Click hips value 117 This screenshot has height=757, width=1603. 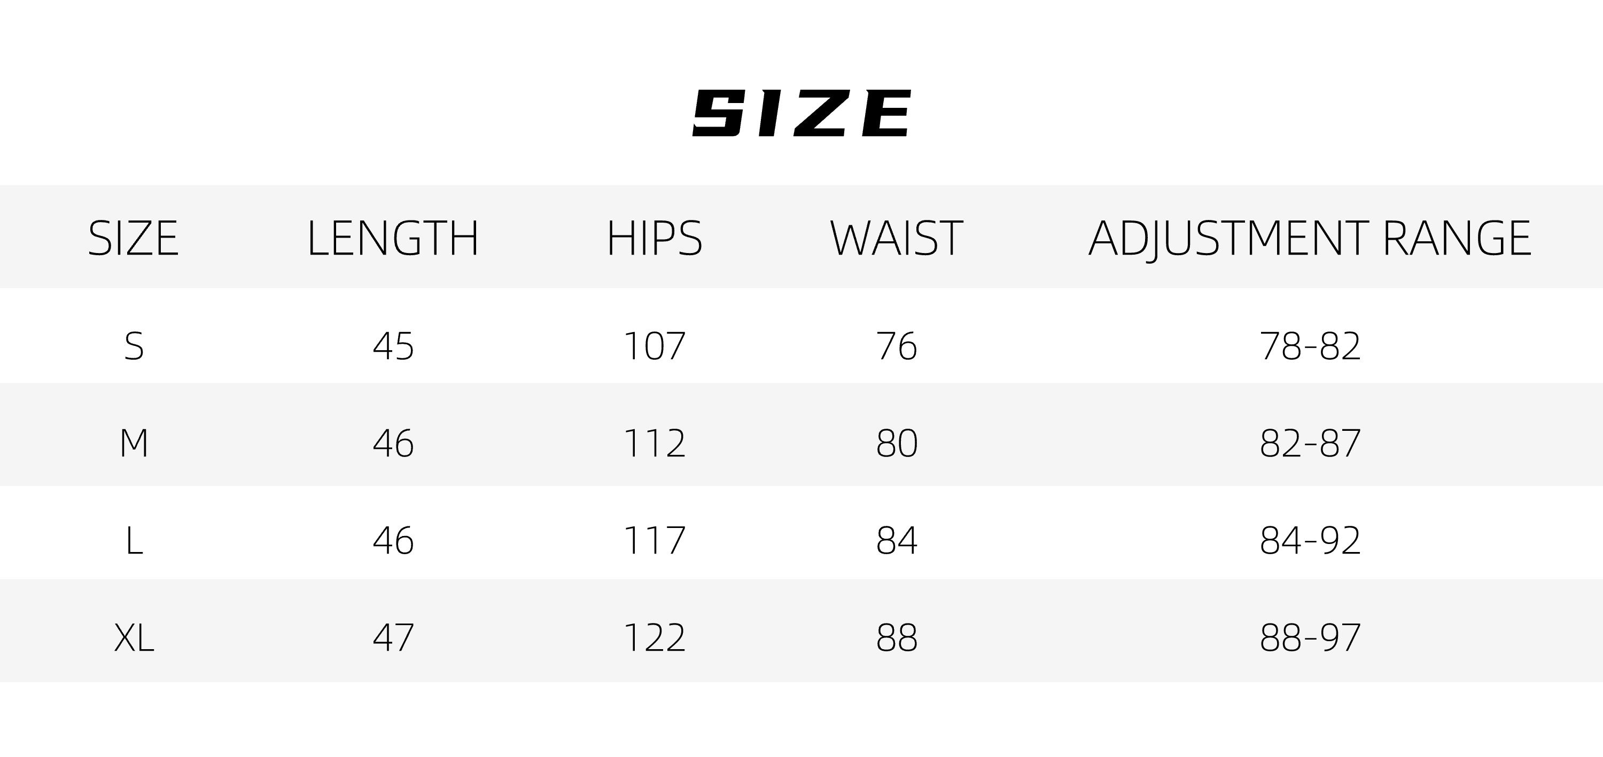[x=654, y=540]
